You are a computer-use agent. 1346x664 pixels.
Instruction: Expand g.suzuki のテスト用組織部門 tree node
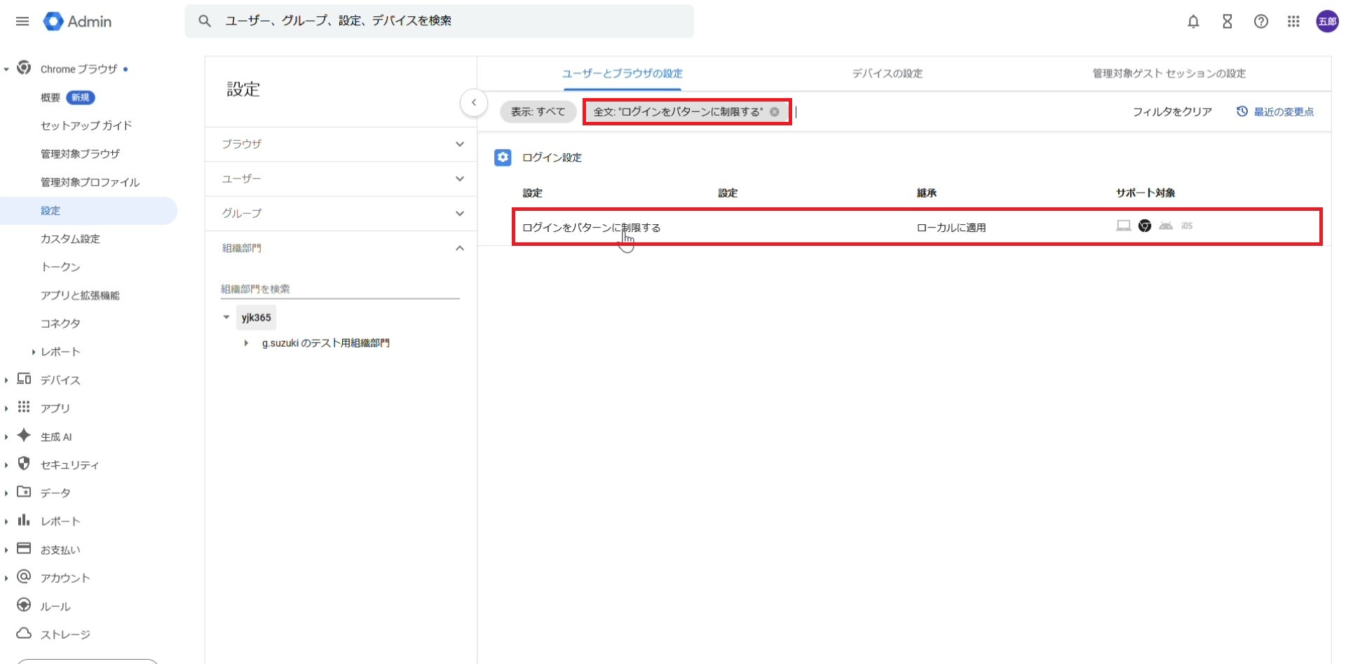(246, 343)
